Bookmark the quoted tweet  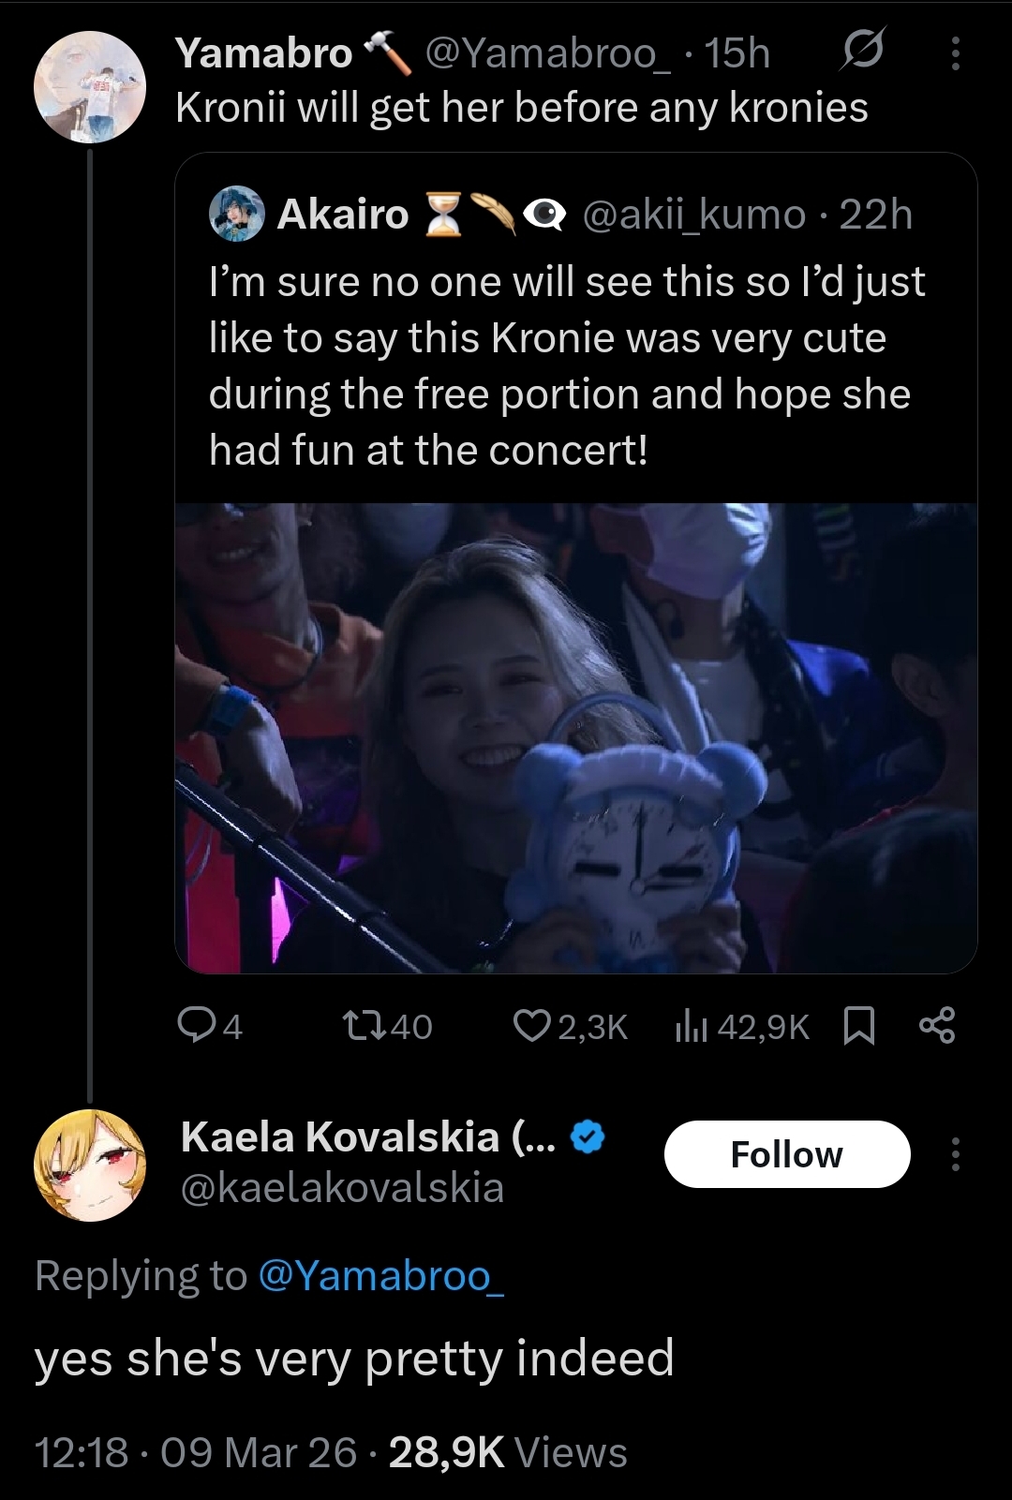pos(859,1027)
